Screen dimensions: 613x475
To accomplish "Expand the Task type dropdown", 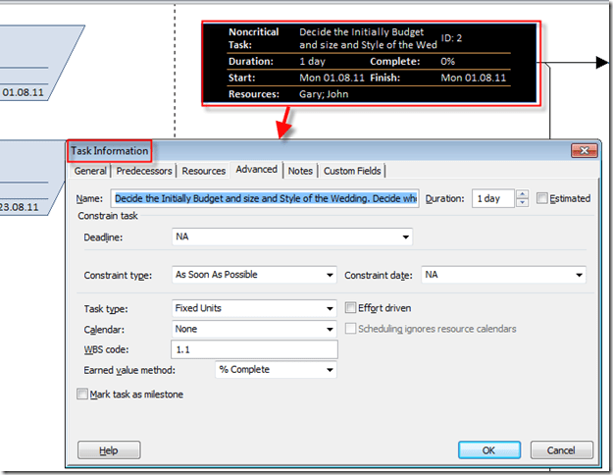I will click(x=330, y=308).
